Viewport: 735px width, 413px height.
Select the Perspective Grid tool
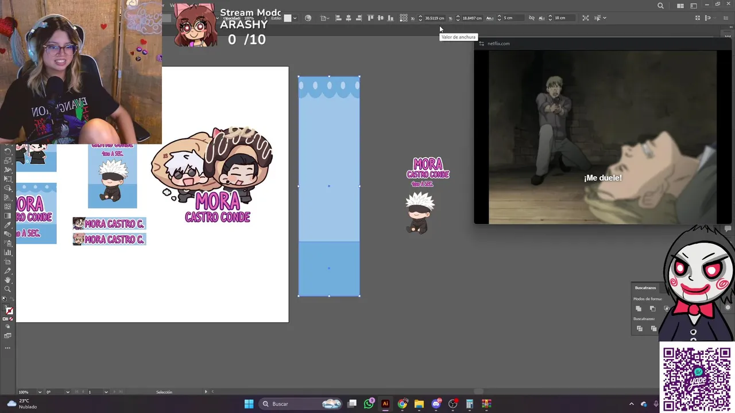click(x=8, y=197)
